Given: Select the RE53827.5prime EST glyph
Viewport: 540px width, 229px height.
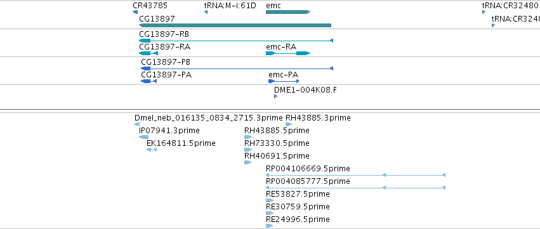Looking at the screenshot, I should (270, 200).
